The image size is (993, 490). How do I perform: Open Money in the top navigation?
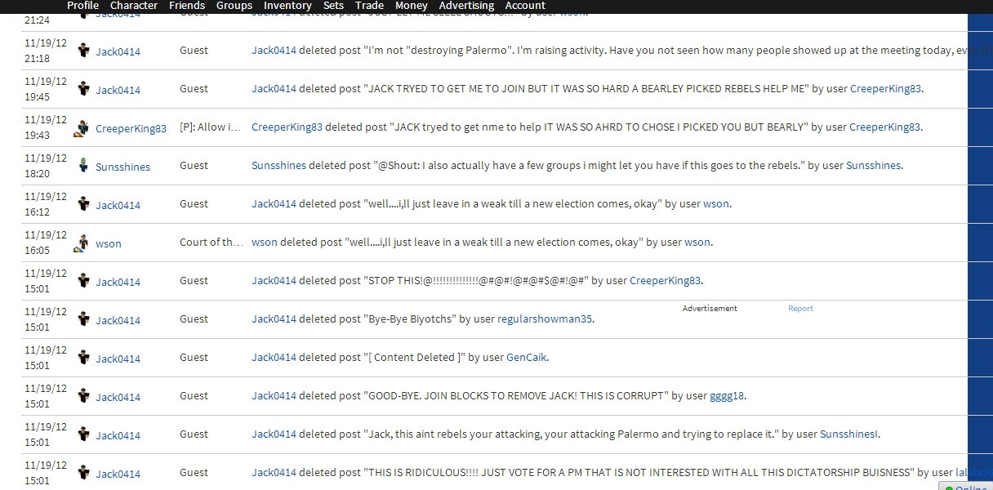[x=411, y=6]
